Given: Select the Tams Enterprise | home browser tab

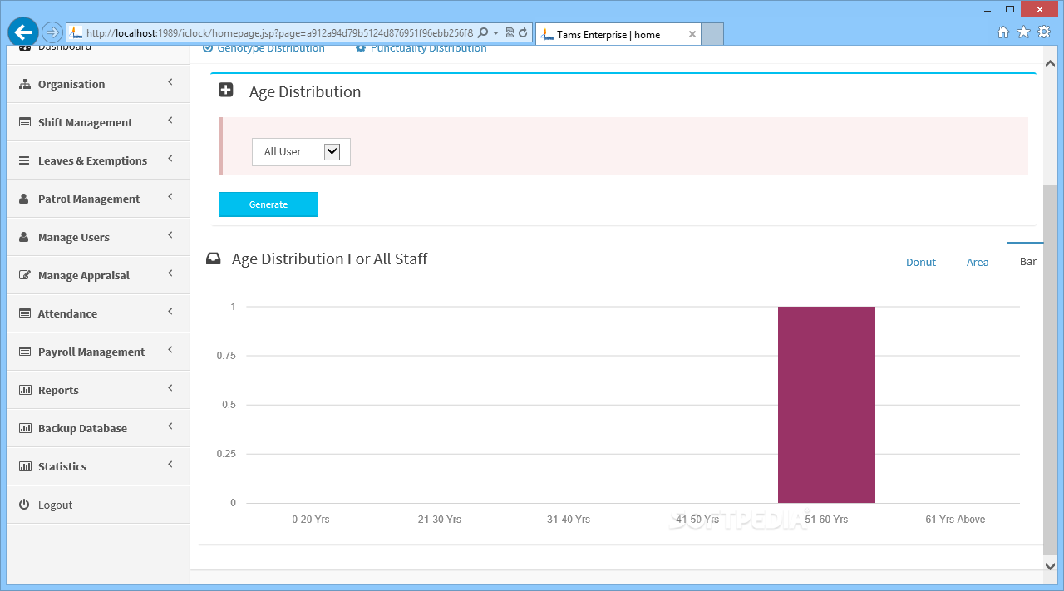Looking at the screenshot, I should [618, 34].
